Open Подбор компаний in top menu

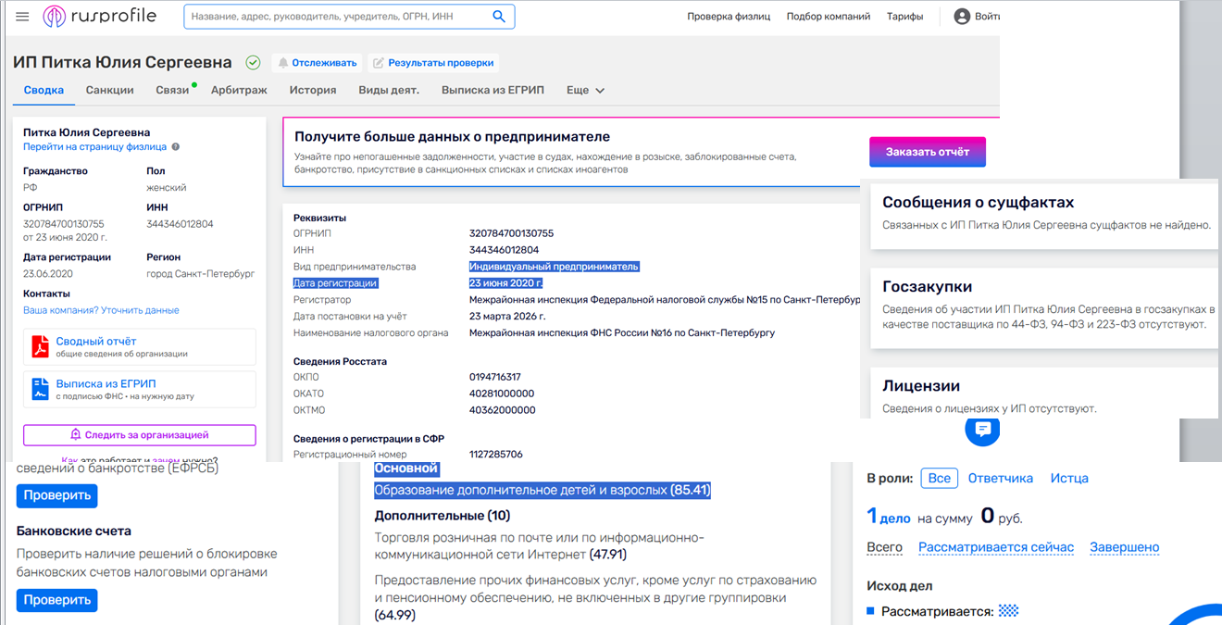click(x=829, y=17)
